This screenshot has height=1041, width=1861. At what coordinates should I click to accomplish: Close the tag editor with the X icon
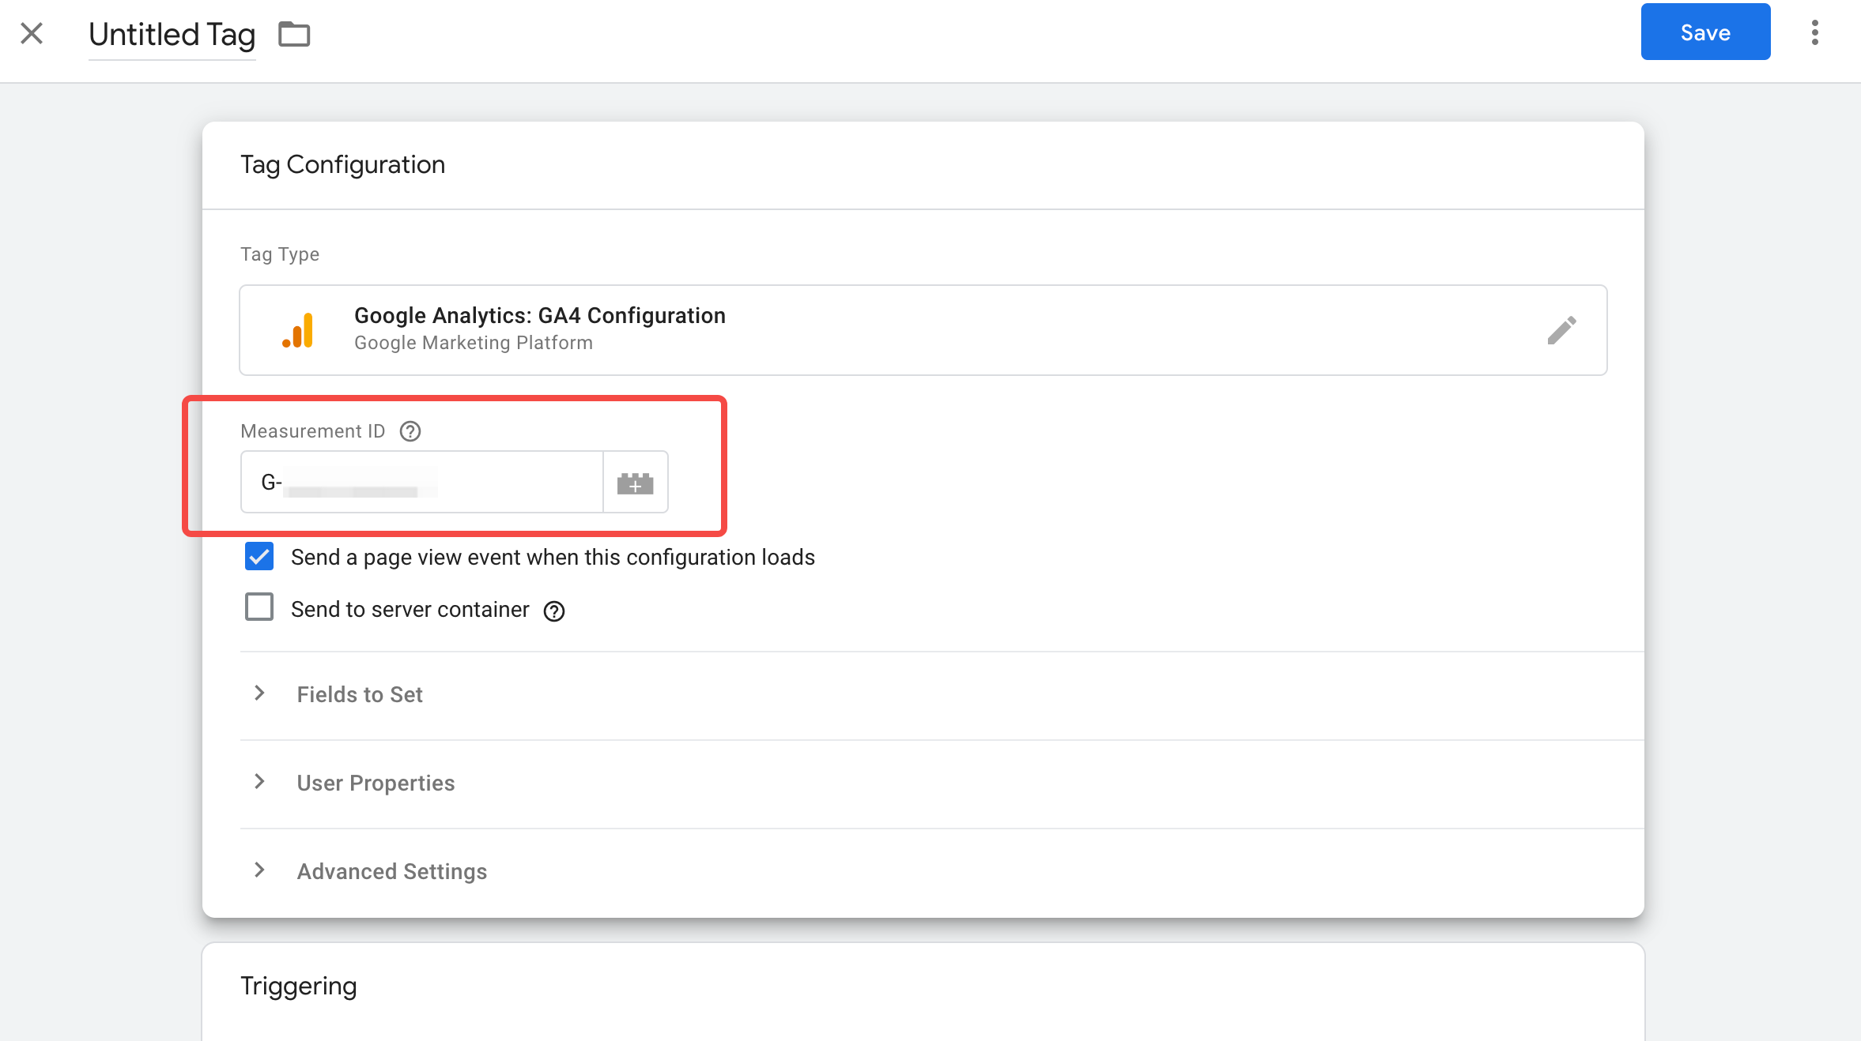[31, 33]
